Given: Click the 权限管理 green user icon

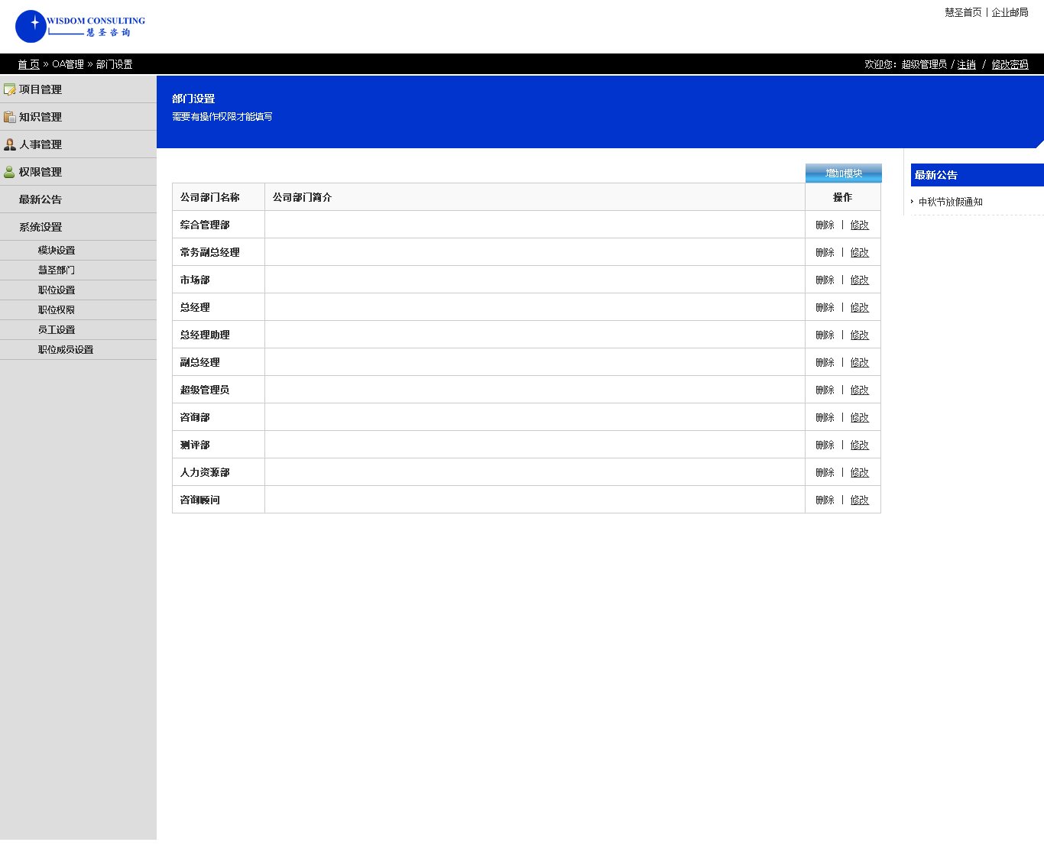Looking at the screenshot, I should click(10, 172).
